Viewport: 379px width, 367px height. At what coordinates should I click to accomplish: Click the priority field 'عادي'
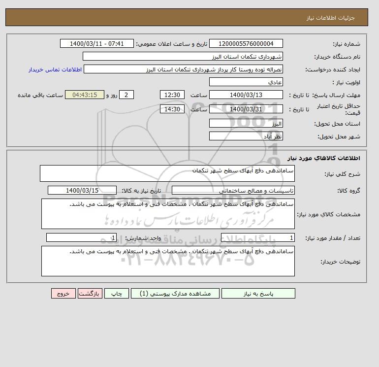(x=246, y=82)
